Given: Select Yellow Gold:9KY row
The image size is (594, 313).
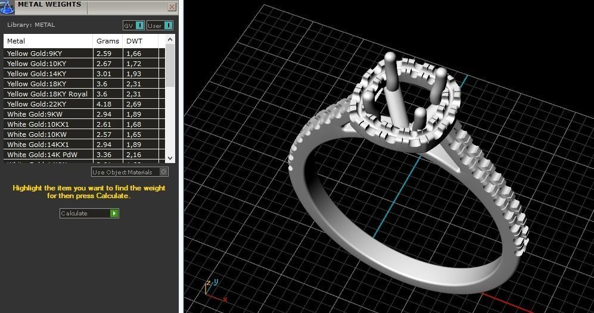Looking at the screenshot, I should [85, 54].
